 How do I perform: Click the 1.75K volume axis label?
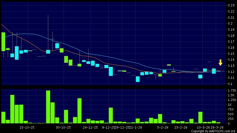(232, 91)
